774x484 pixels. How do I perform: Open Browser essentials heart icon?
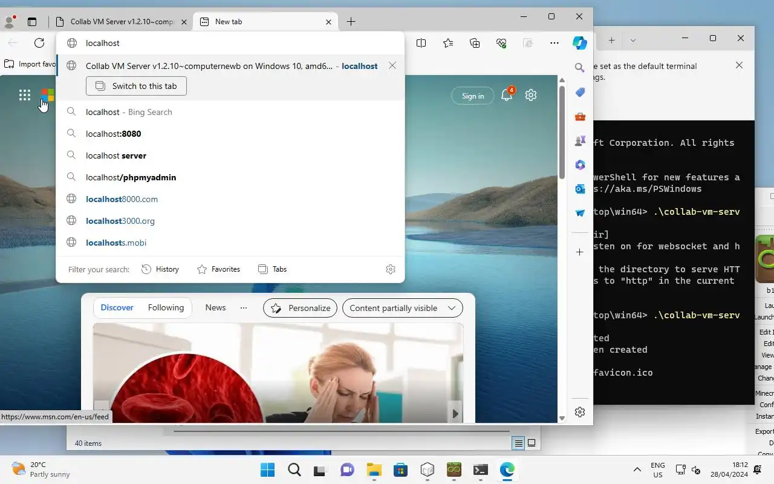pos(501,43)
